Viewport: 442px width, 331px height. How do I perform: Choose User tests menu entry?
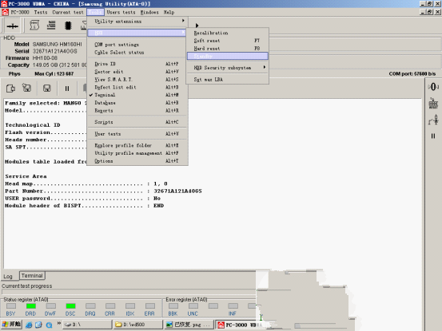coord(137,134)
